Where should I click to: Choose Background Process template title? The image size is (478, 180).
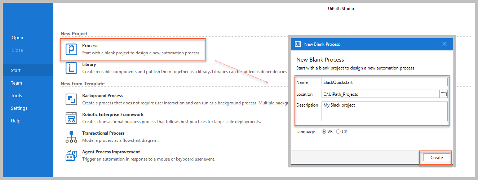[x=102, y=96]
